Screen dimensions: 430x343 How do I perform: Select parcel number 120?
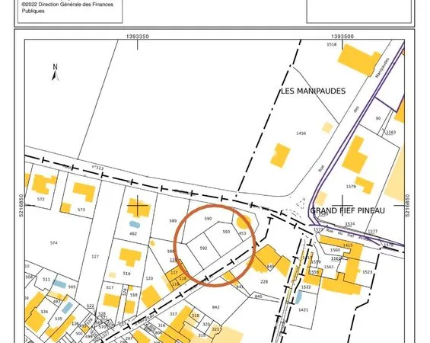coord(149,278)
